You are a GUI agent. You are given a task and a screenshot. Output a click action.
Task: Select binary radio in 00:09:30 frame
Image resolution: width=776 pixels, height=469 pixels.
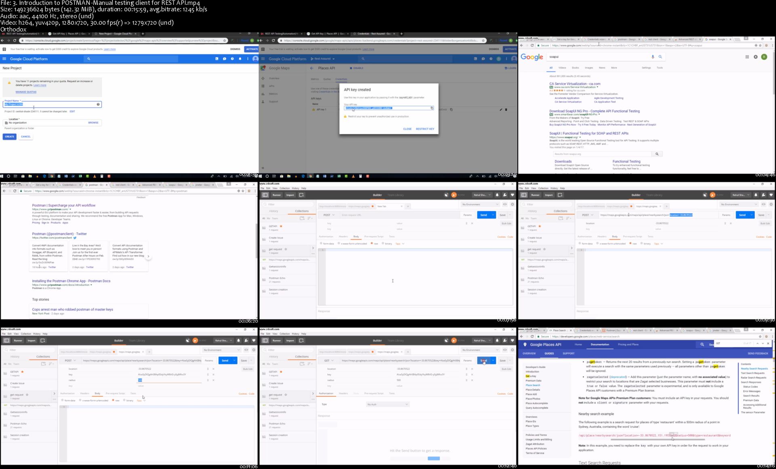coord(642,243)
